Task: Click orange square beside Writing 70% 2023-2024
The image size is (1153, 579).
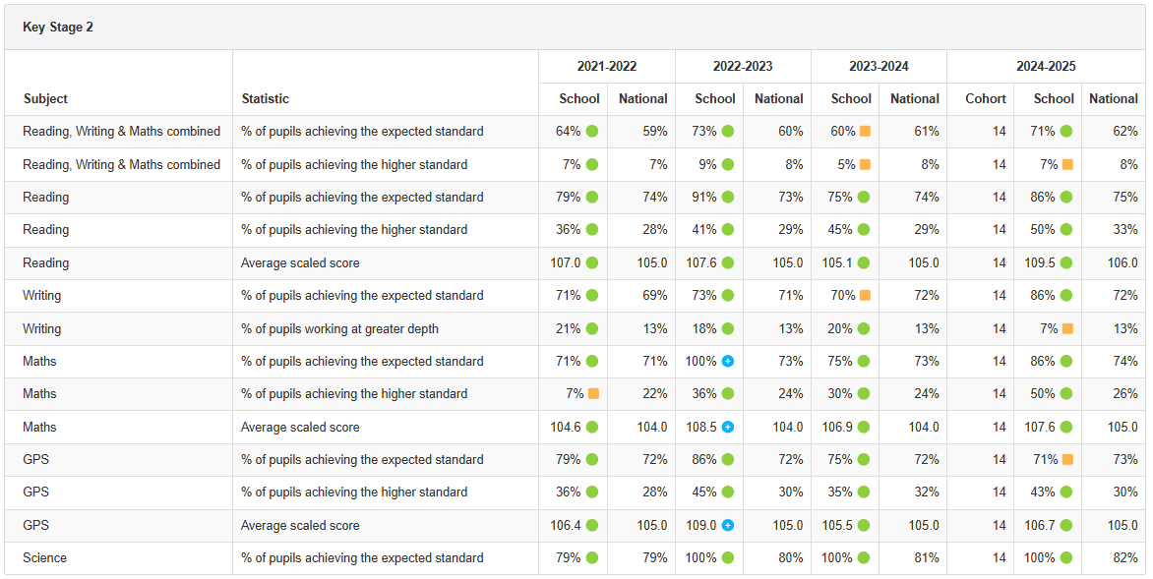Action: pyautogui.click(x=865, y=295)
